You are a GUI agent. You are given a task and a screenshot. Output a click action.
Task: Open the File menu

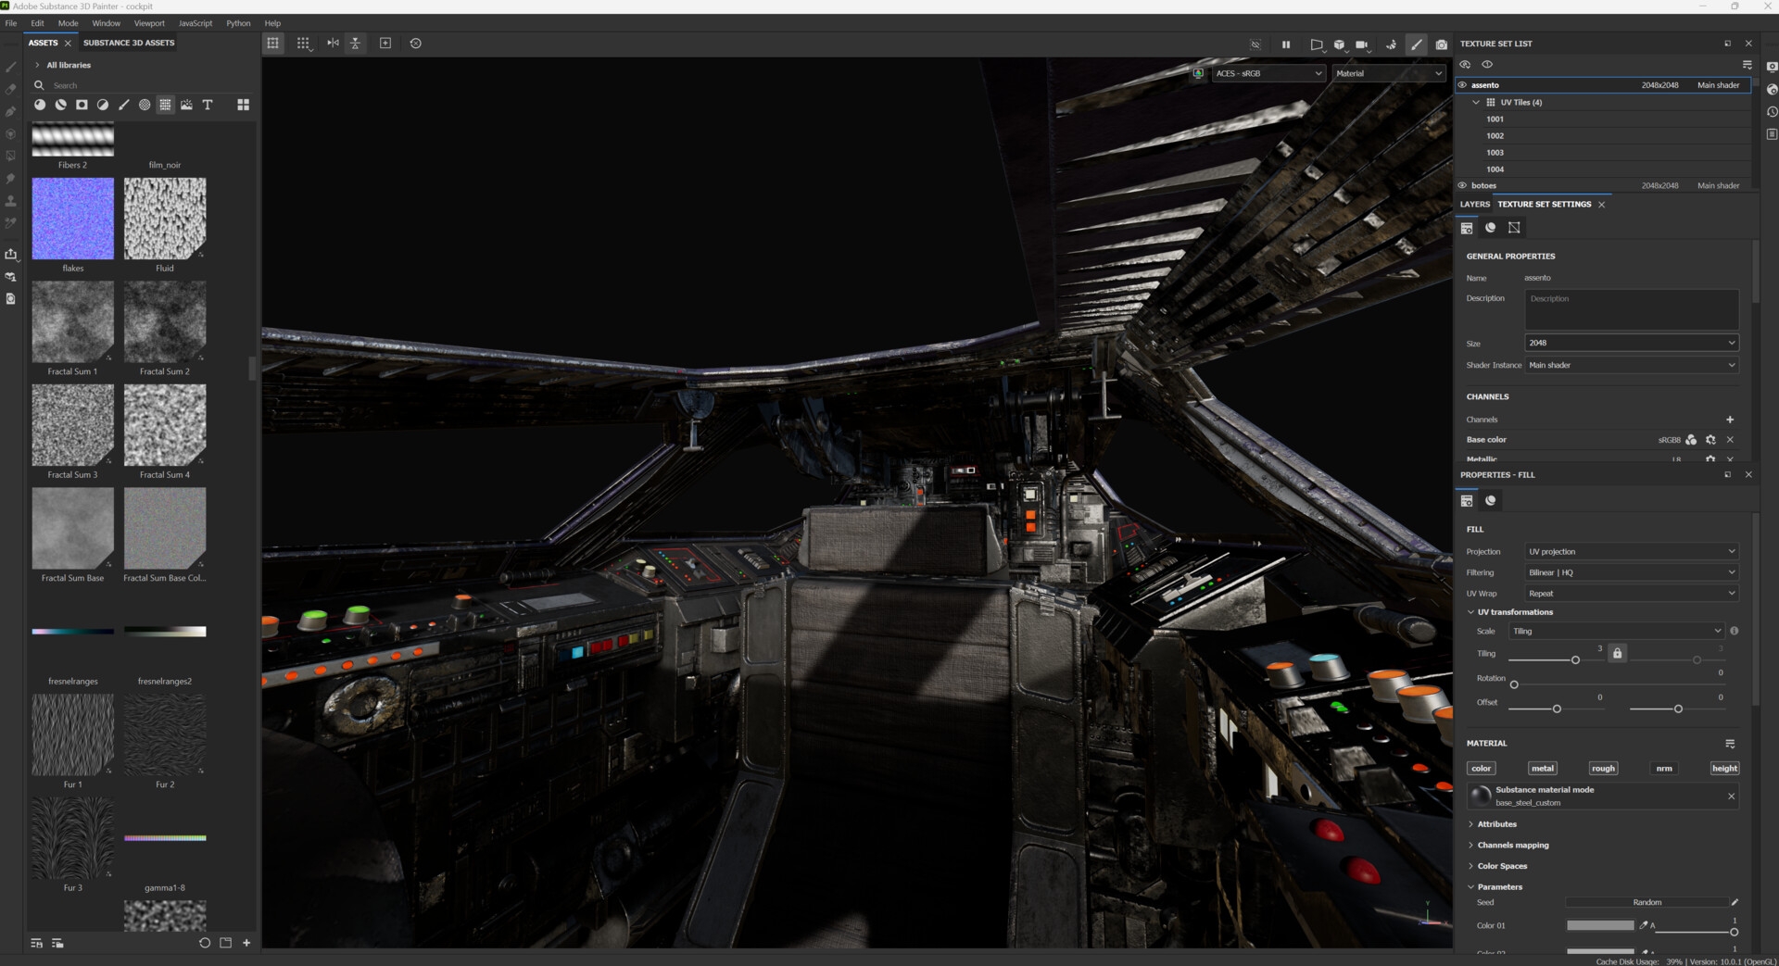coord(11,23)
